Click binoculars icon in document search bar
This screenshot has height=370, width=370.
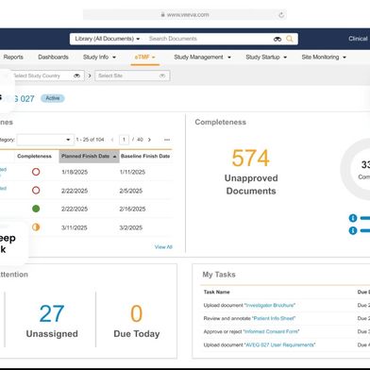coord(277,39)
